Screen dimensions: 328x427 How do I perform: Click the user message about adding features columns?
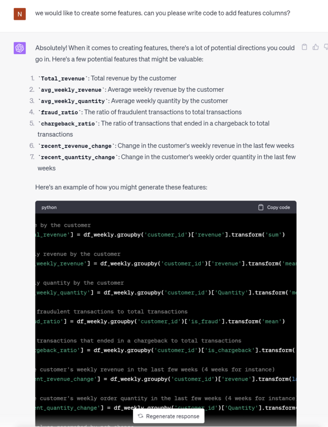[162, 13]
